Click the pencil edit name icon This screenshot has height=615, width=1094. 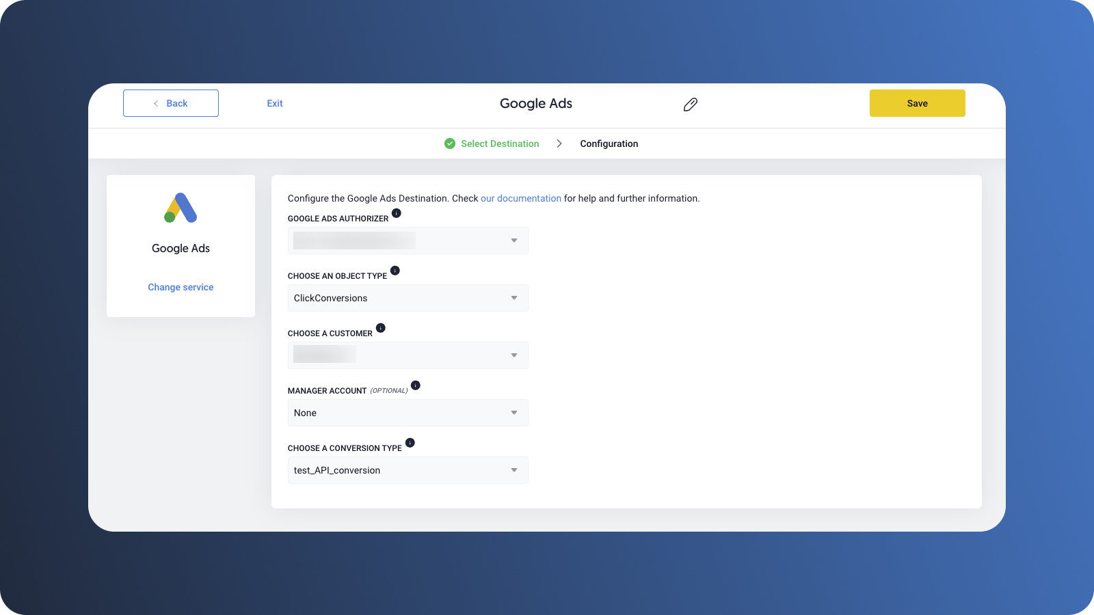(691, 105)
